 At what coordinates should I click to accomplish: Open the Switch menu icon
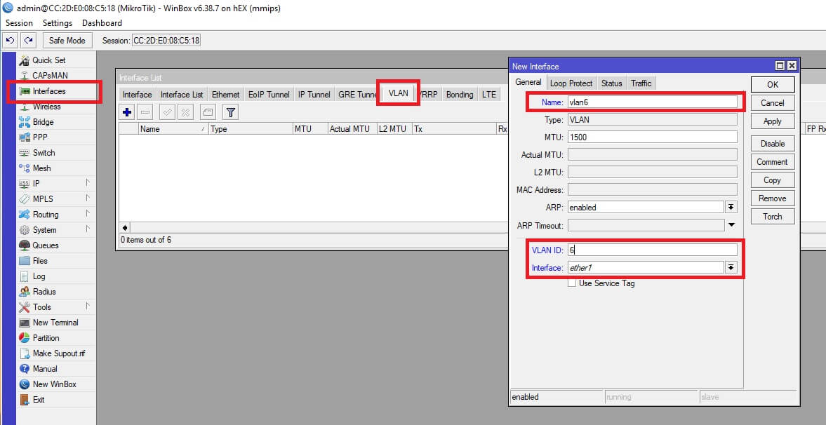[25, 153]
